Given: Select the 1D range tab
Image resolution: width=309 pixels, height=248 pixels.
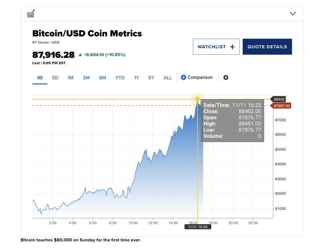Looking at the screenshot, I should 40,78.
